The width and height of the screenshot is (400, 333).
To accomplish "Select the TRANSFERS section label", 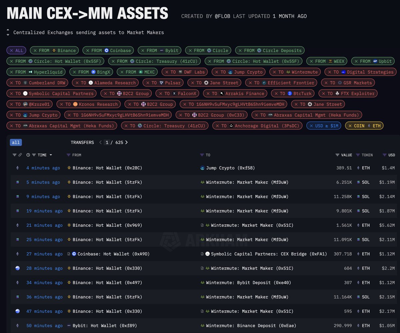I will click(82, 142).
